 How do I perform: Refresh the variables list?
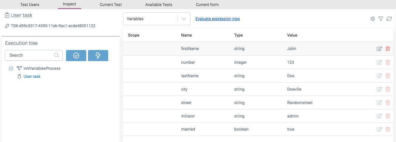click(x=389, y=19)
